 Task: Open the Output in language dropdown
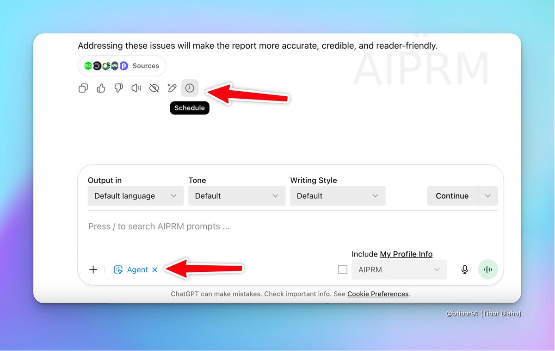(135, 195)
